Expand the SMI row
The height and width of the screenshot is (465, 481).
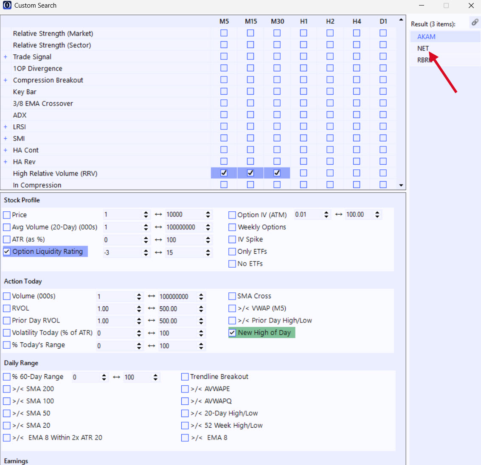[x=5, y=138]
